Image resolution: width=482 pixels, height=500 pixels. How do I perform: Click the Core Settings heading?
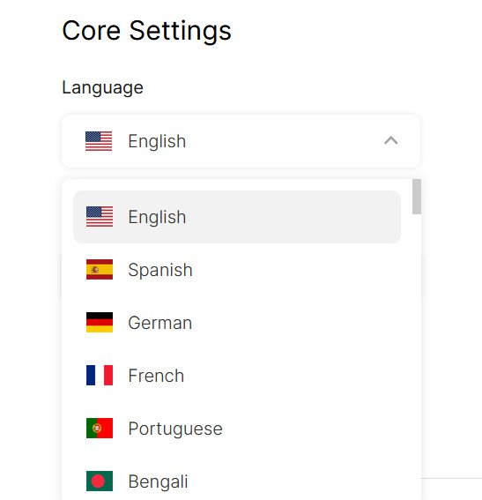(146, 31)
